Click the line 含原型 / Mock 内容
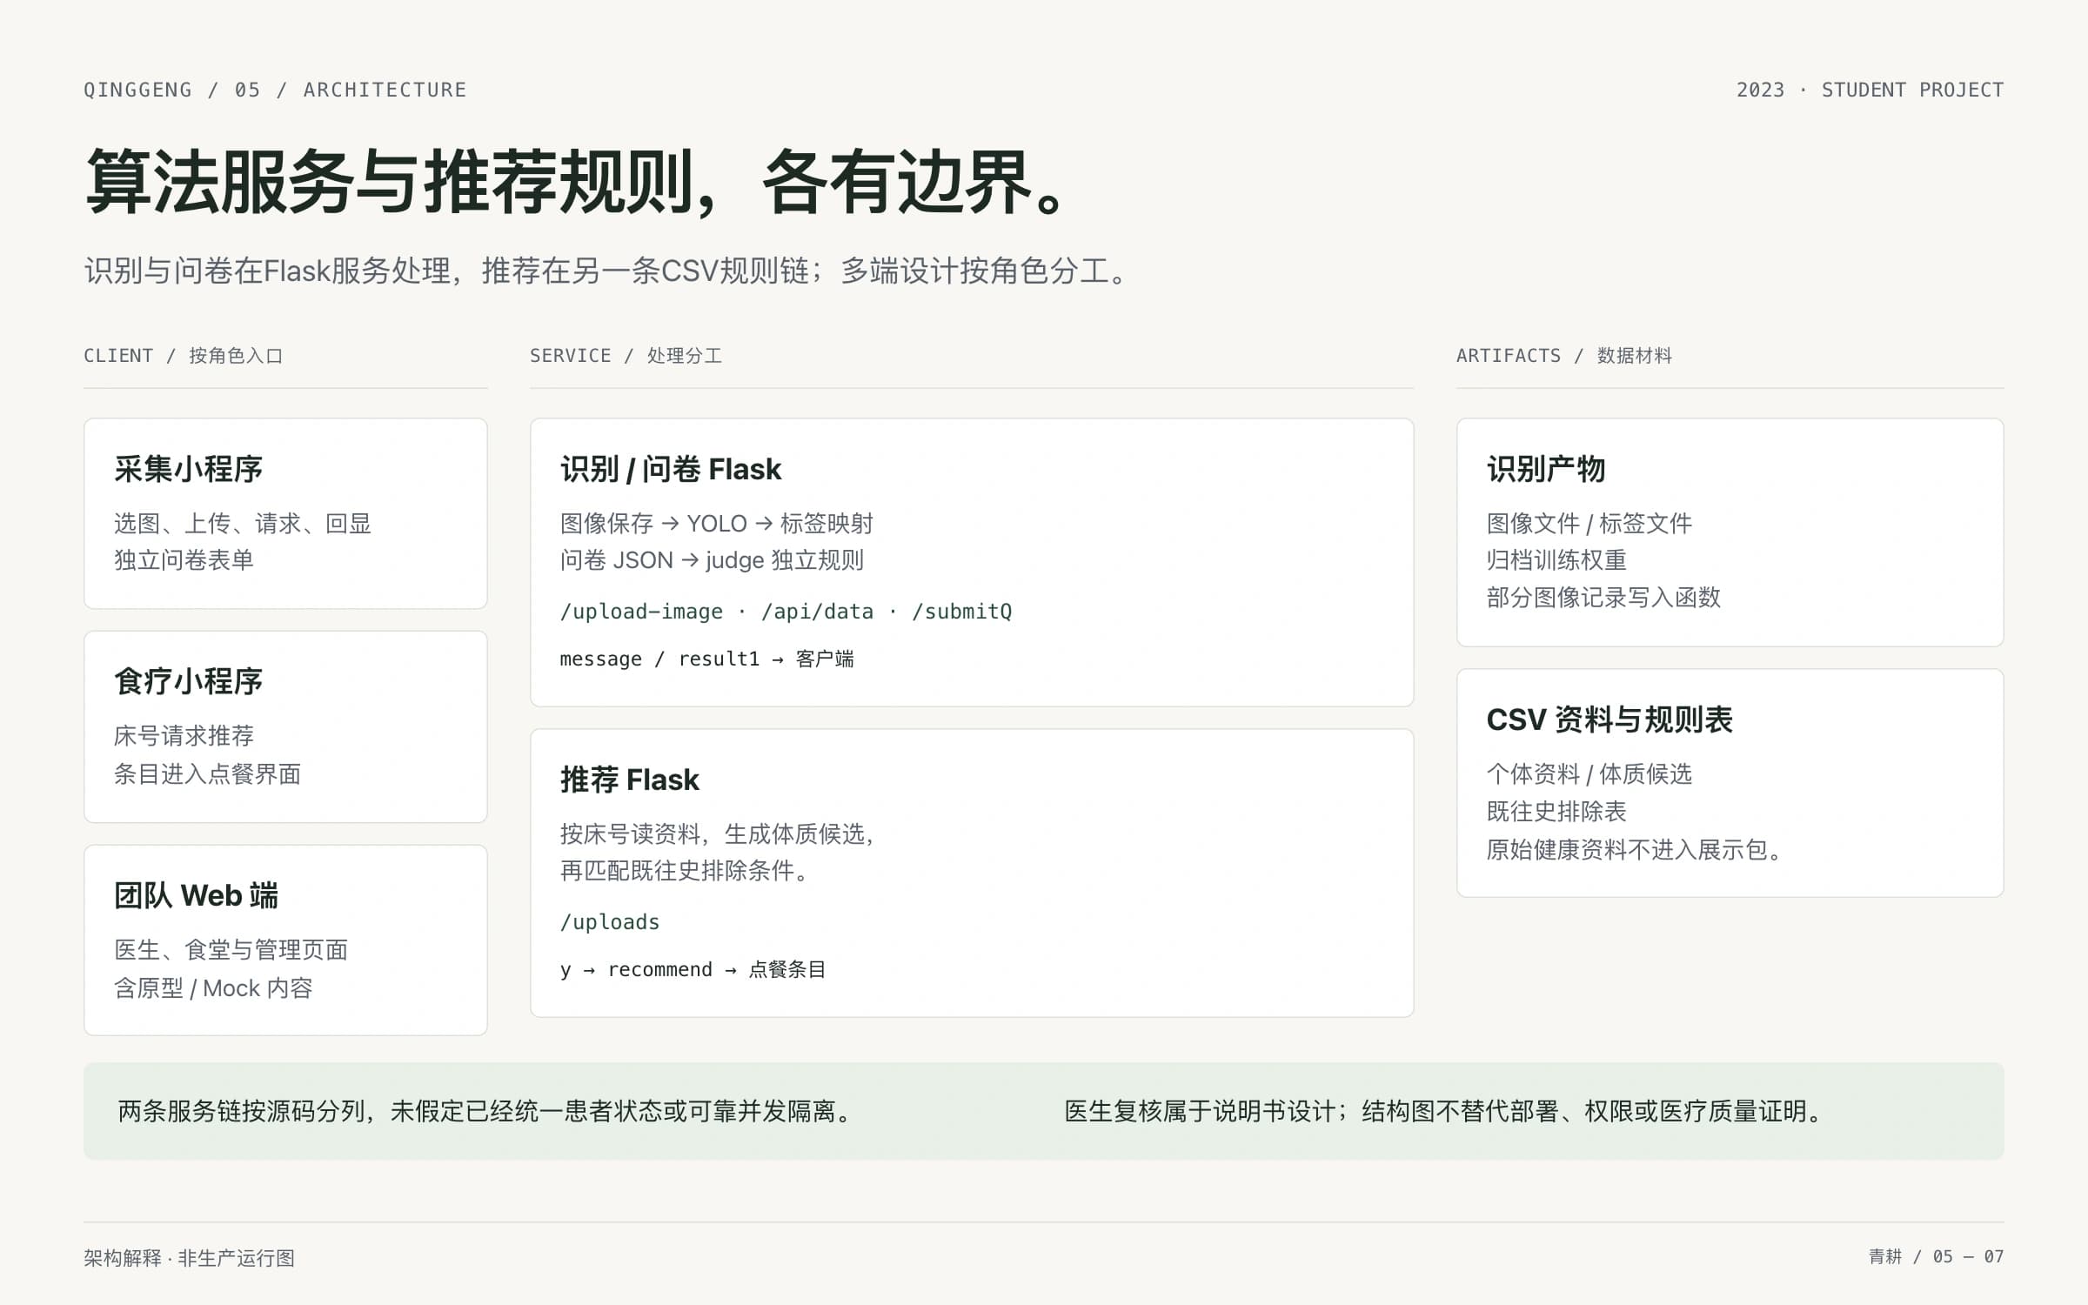 [213, 988]
